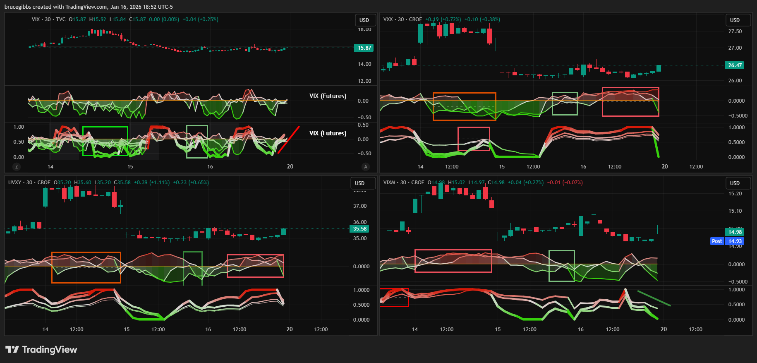Select the VIXM · 30 · CBOE symbol title
Image resolution: width=757 pixels, height=363 pixels.
tap(404, 183)
